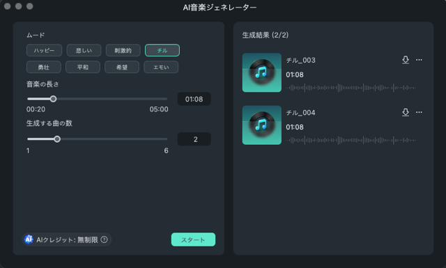Click the 生成結果 (2/2) heading

coord(265,35)
